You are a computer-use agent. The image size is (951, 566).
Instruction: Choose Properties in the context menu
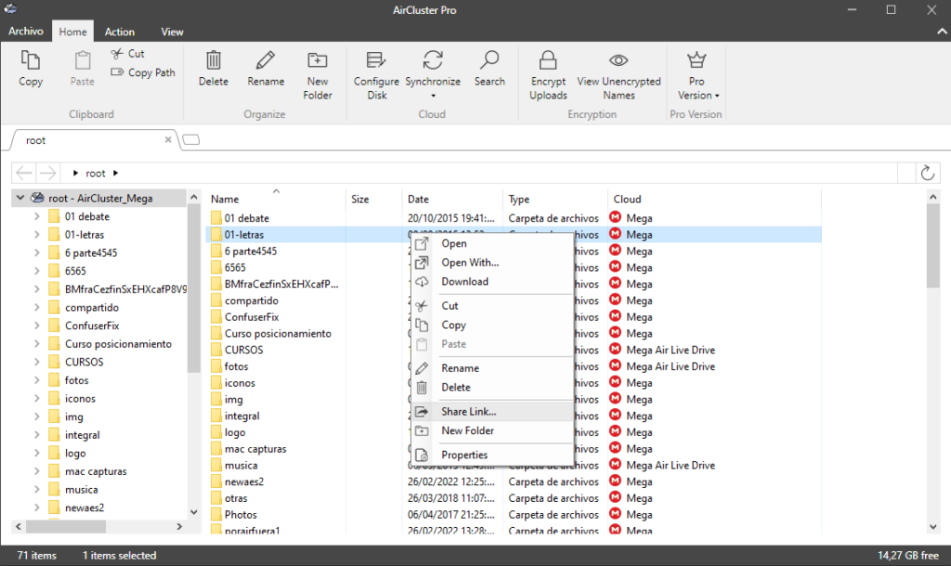point(492,455)
